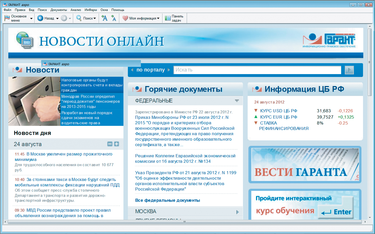Screen dimensions: 375x234
Task: Click next search scope right arrow
Action: [169, 70]
